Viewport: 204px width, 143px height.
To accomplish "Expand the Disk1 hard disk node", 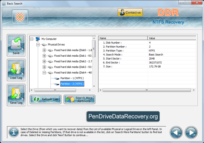I will [x=44, y=56].
